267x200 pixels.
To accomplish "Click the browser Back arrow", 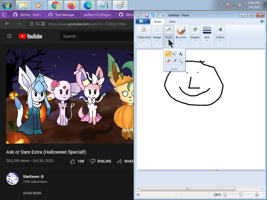I will (x=7, y=24).
